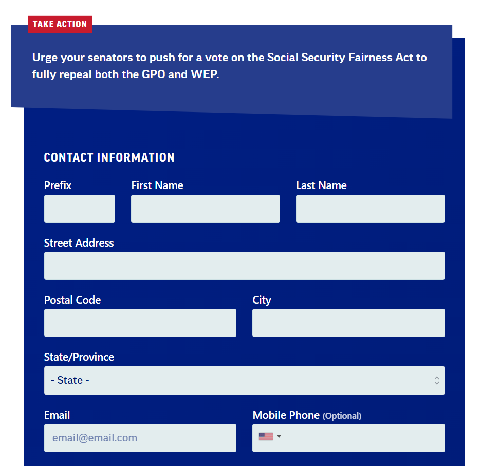Click the up-down chevrons in State field

436,380
